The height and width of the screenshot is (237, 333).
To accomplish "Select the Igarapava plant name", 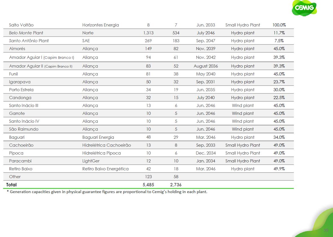I will [20, 82].
